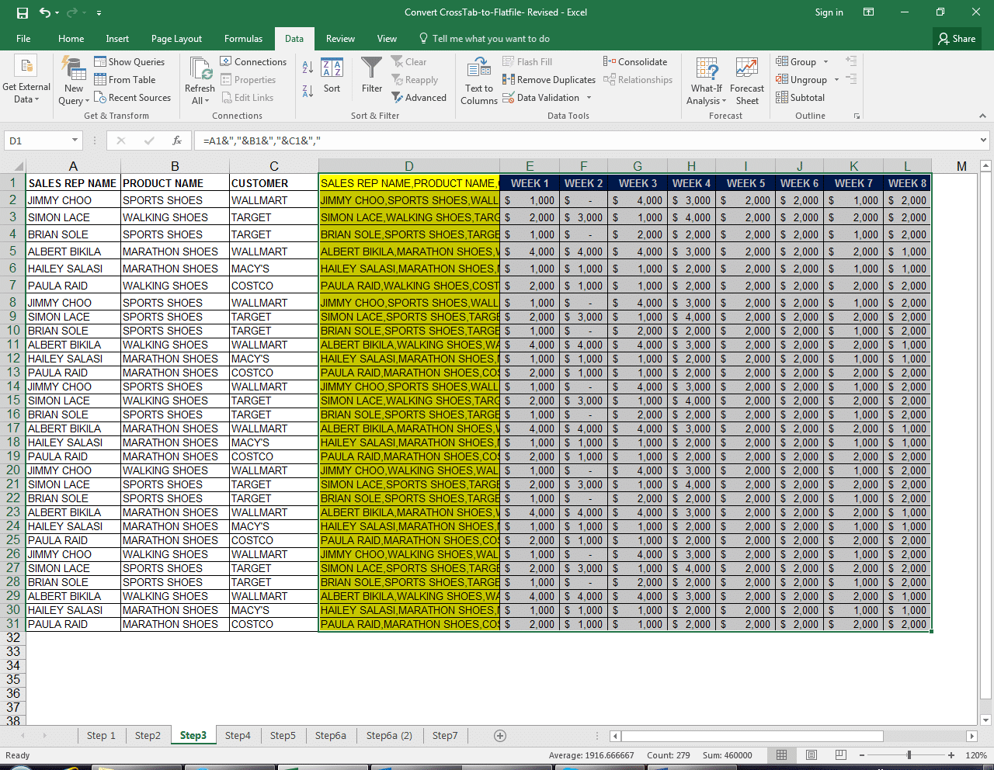Click the horizontal scrollbar thumb
Screen dimensions: 994x770
752,736
